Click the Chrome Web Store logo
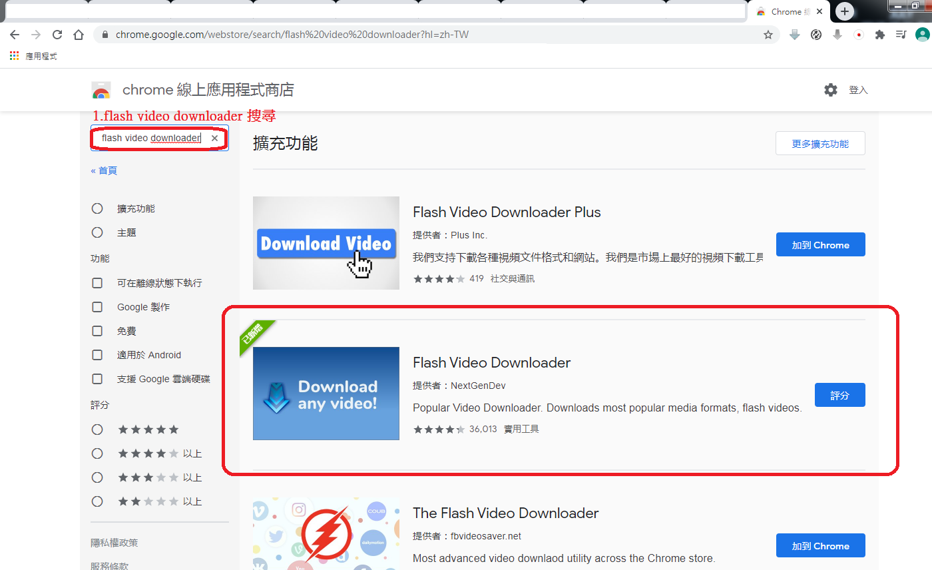This screenshot has width=932, height=570. click(x=101, y=90)
